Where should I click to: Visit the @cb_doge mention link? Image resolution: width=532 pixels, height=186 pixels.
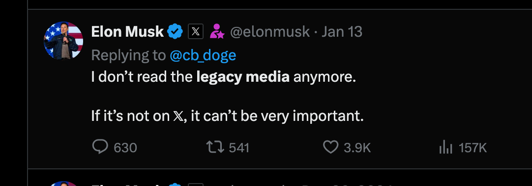click(203, 55)
